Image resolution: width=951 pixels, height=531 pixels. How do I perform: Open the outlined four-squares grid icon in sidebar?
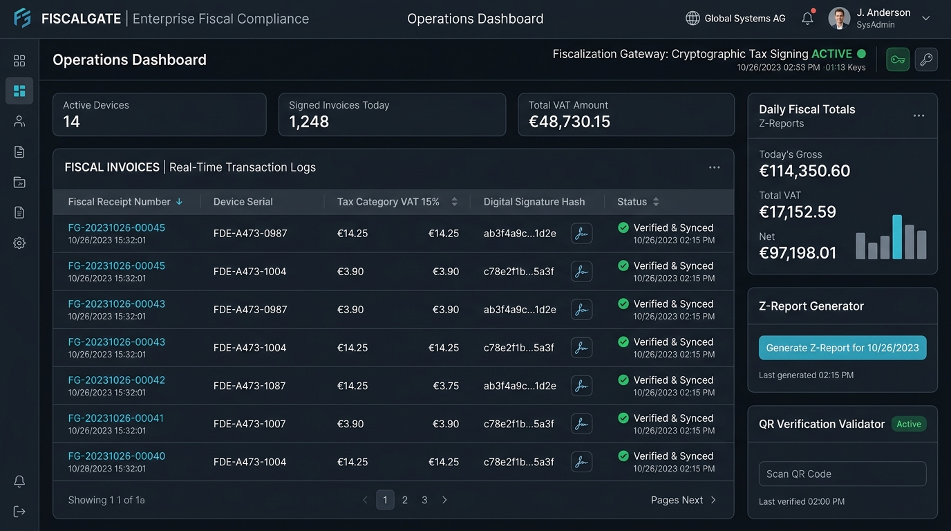(x=19, y=61)
